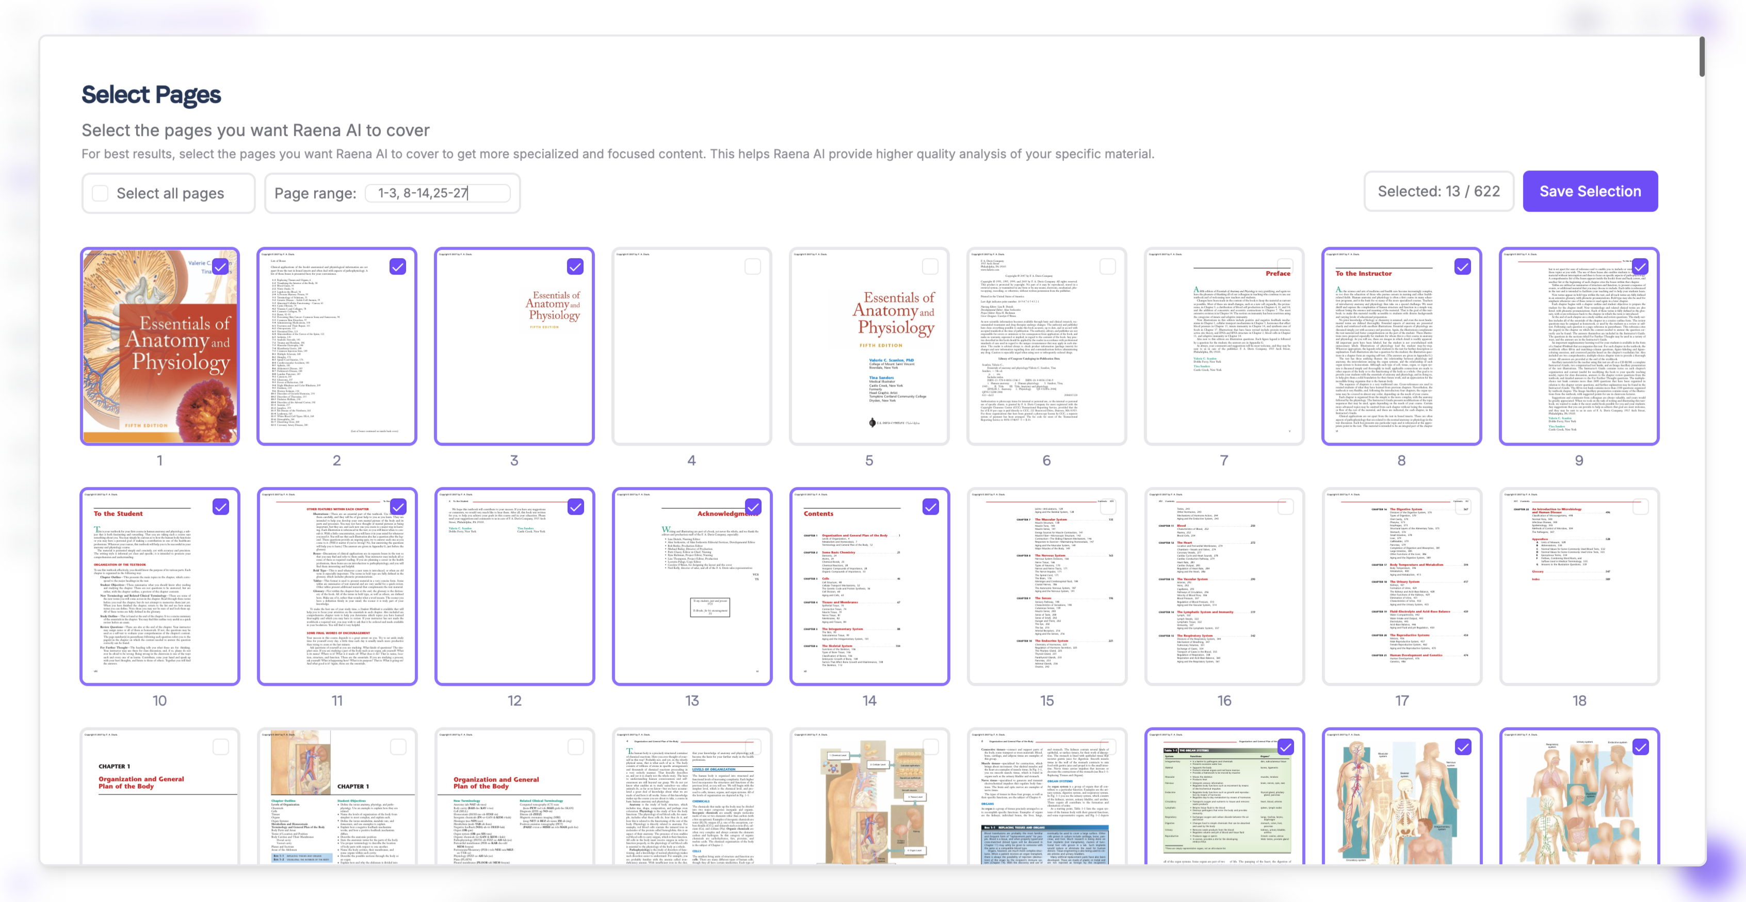
Task: Check the checkbox on contents page 15
Action: pyautogui.click(x=1108, y=507)
